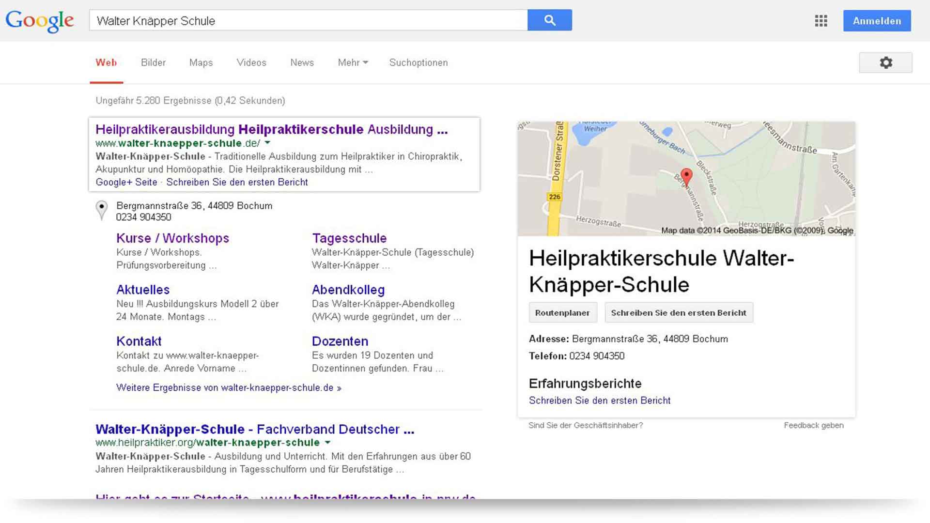Image resolution: width=930 pixels, height=523 pixels.
Task: Click 'Schreiben Sie den ersten Bericht' under Erfahrungsberichte
Action: pyautogui.click(x=600, y=400)
